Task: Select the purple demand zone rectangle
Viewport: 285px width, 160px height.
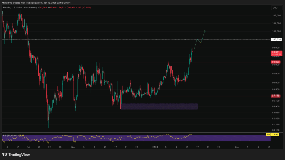Action: [x=159, y=106]
